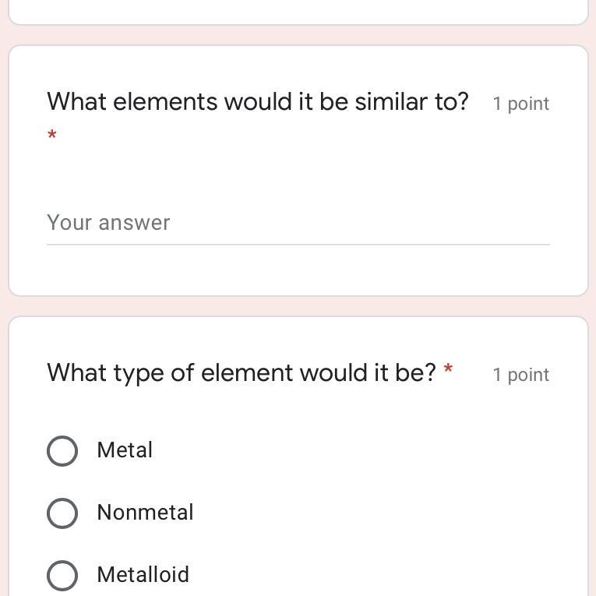Click the underline beneath 'Your answer'
Screen dimensions: 596x596
pyautogui.click(x=298, y=245)
